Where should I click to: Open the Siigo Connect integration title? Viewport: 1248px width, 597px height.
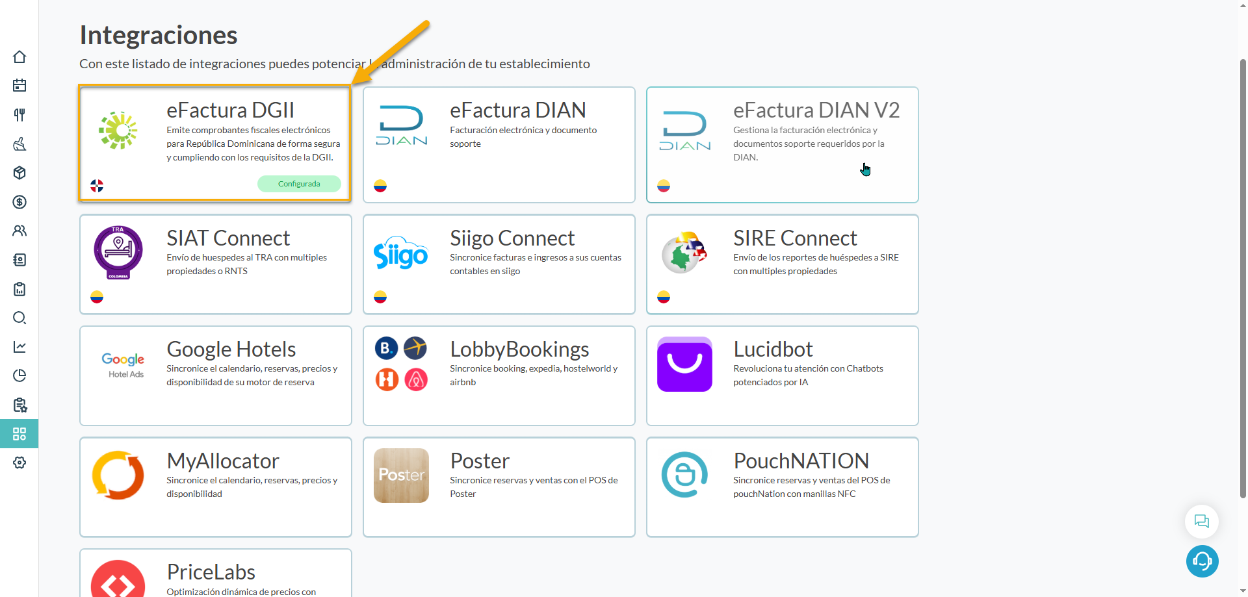(512, 238)
